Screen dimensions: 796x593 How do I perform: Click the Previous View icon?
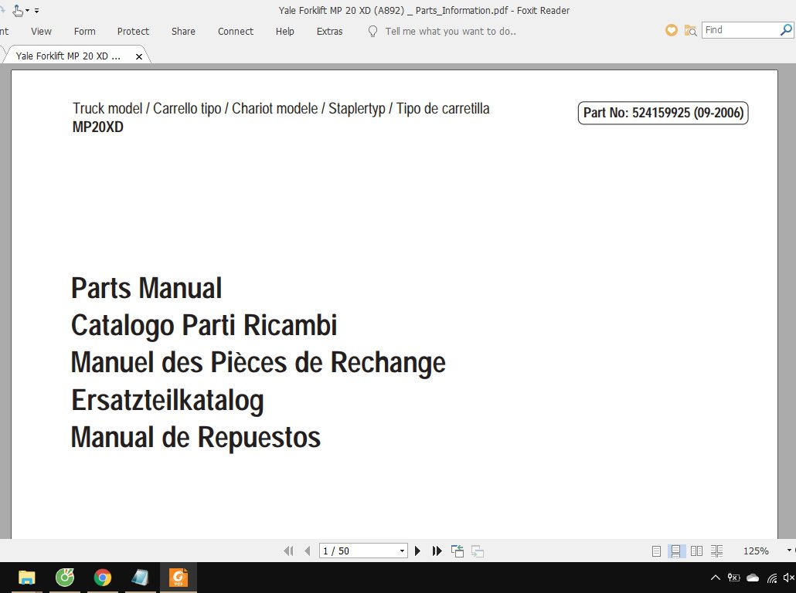(x=458, y=551)
